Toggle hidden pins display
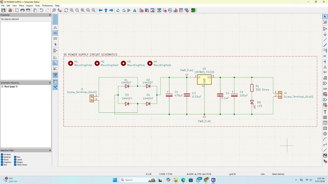Screen dimensions: 328x184 pos(55,50)
